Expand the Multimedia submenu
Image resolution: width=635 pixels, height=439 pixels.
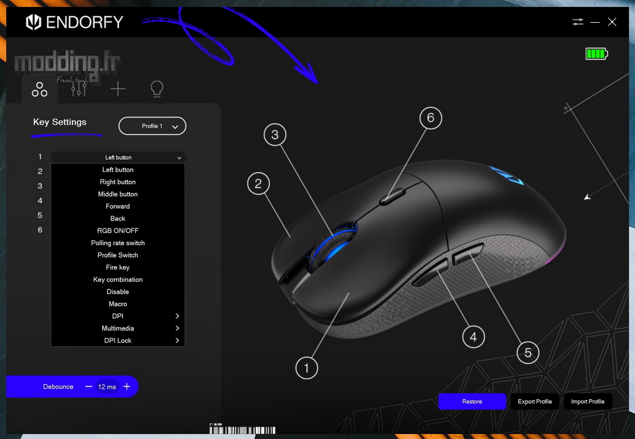click(x=118, y=328)
